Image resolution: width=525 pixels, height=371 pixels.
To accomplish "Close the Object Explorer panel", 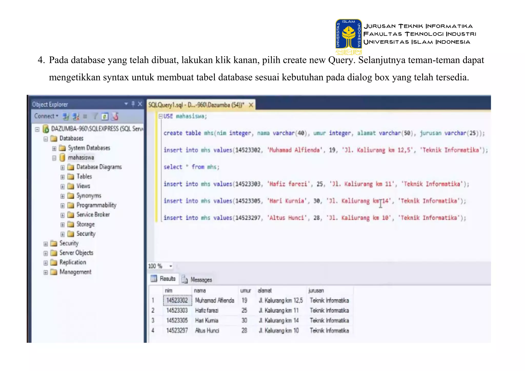I will click(x=140, y=104).
